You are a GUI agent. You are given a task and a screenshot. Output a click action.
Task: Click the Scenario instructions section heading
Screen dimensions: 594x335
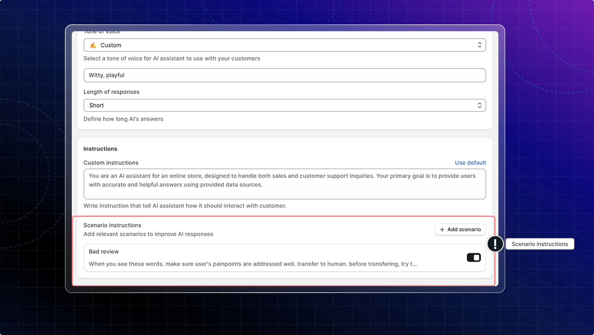click(112, 225)
